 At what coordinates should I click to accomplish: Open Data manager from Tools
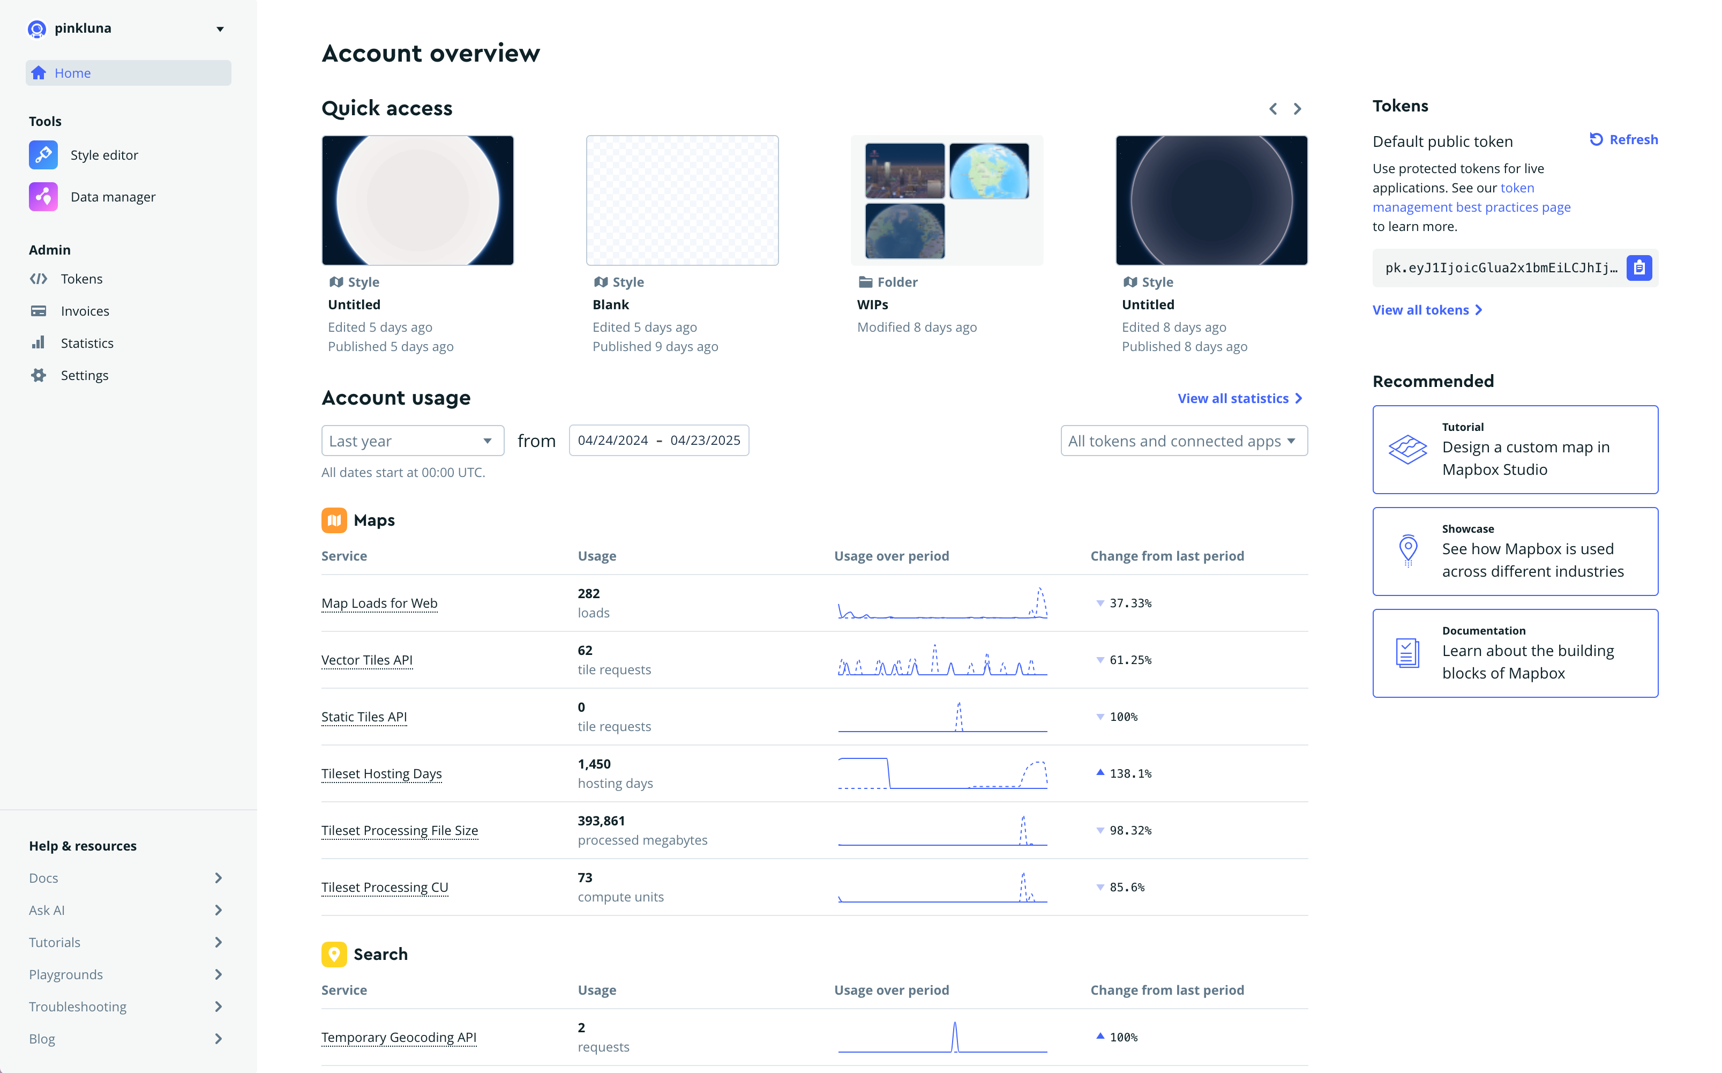(113, 197)
